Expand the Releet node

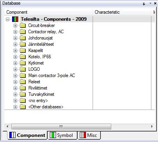tap(15, 82)
